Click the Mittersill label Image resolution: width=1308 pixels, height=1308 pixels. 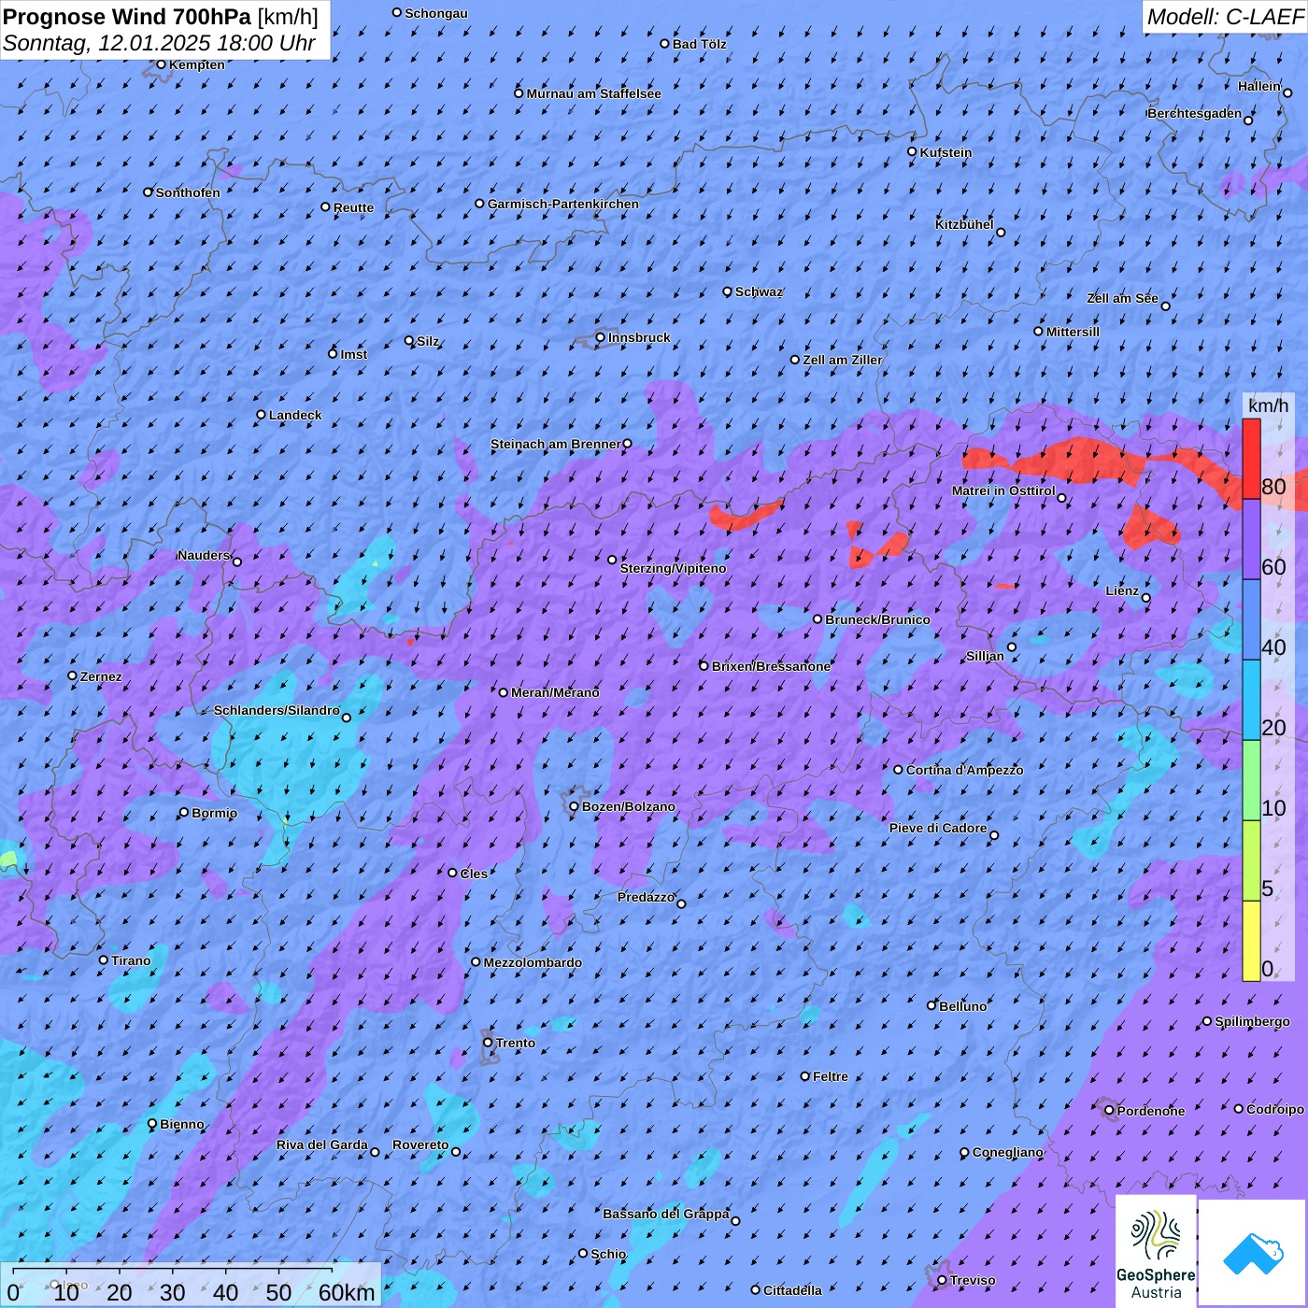[x=1073, y=332]
